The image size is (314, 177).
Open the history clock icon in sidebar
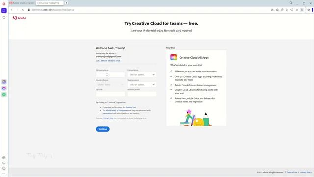click(4, 168)
